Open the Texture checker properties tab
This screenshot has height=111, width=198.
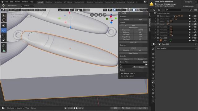pos(153,93)
